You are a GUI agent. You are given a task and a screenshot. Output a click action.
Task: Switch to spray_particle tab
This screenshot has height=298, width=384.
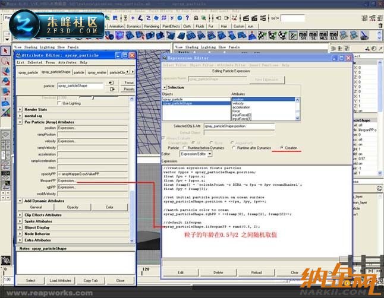tap(28, 72)
